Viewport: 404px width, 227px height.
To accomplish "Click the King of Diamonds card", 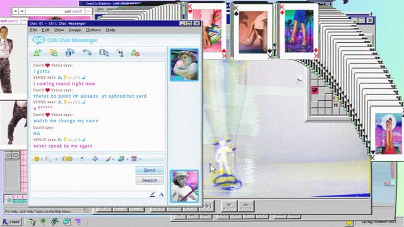I will coord(299,31).
